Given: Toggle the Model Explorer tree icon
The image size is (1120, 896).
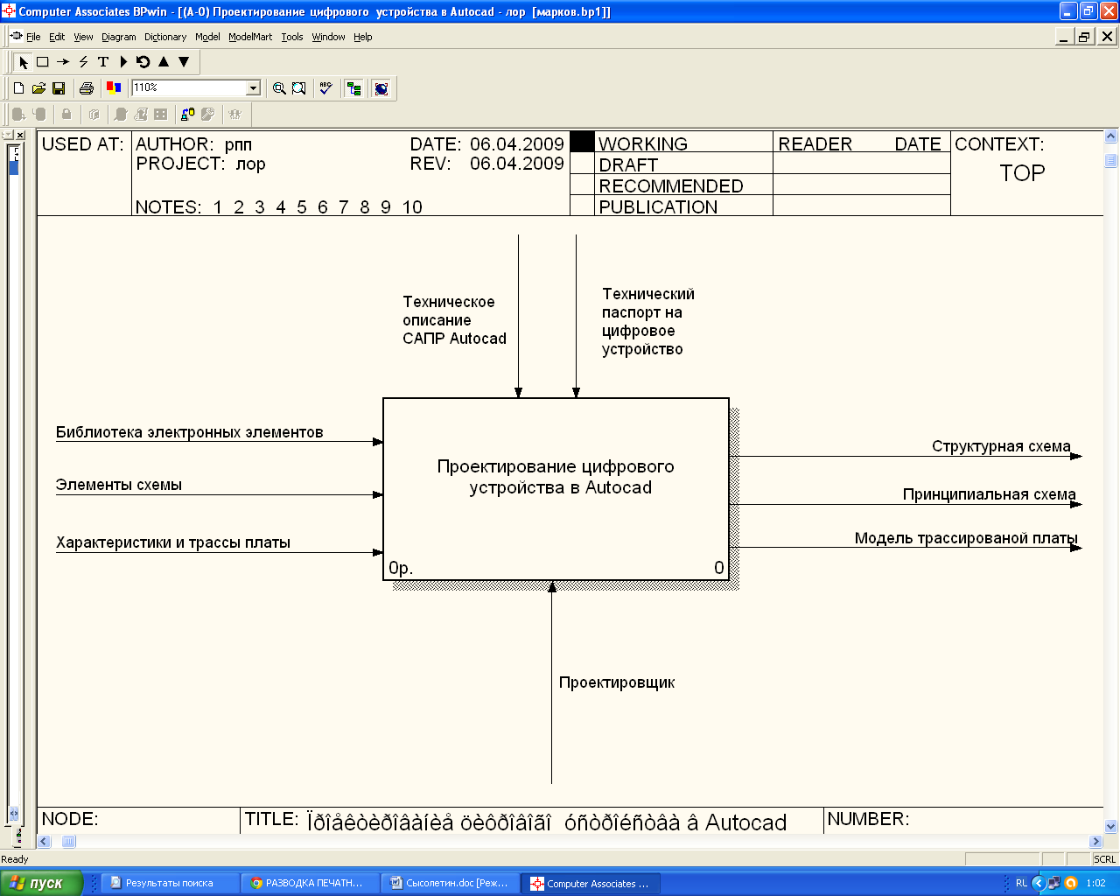Looking at the screenshot, I should (x=353, y=88).
